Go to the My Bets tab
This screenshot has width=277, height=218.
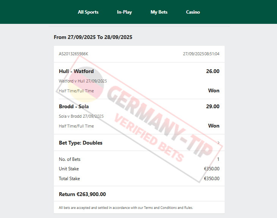pyautogui.click(x=159, y=12)
